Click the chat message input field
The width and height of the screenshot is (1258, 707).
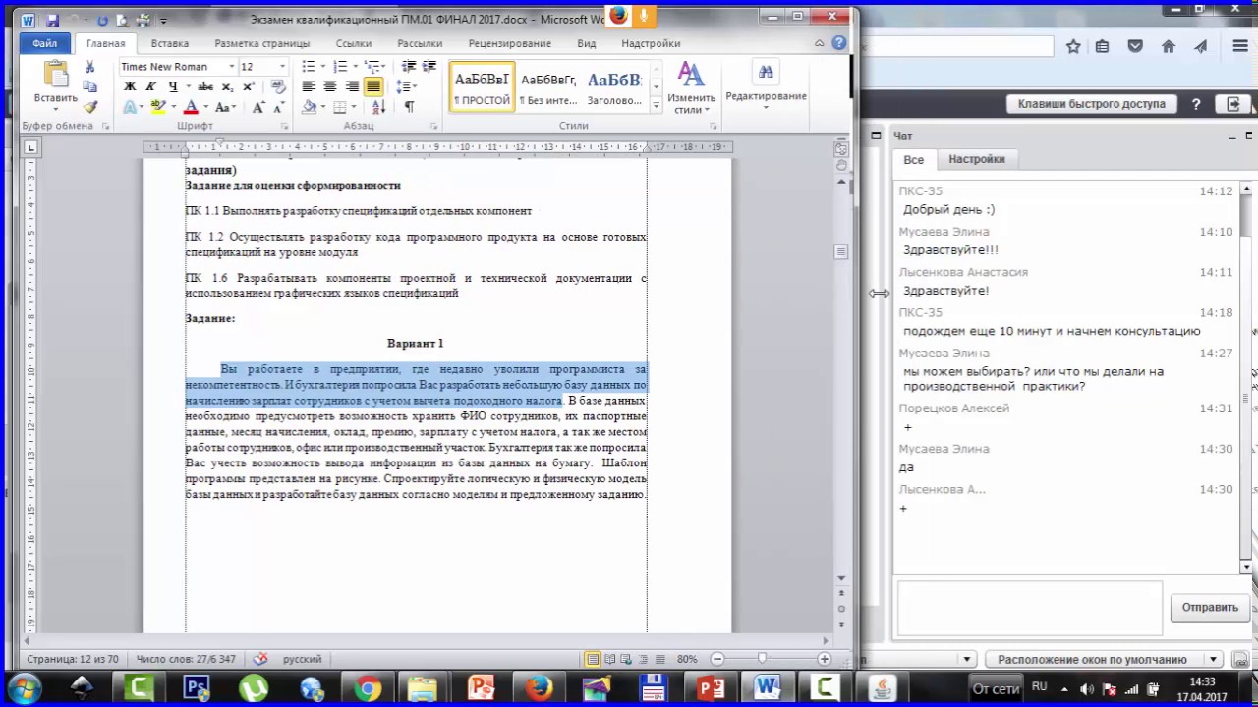click(x=1030, y=608)
